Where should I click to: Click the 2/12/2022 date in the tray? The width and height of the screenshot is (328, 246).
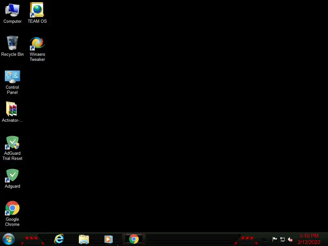pyautogui.click(x=309, y=242)
